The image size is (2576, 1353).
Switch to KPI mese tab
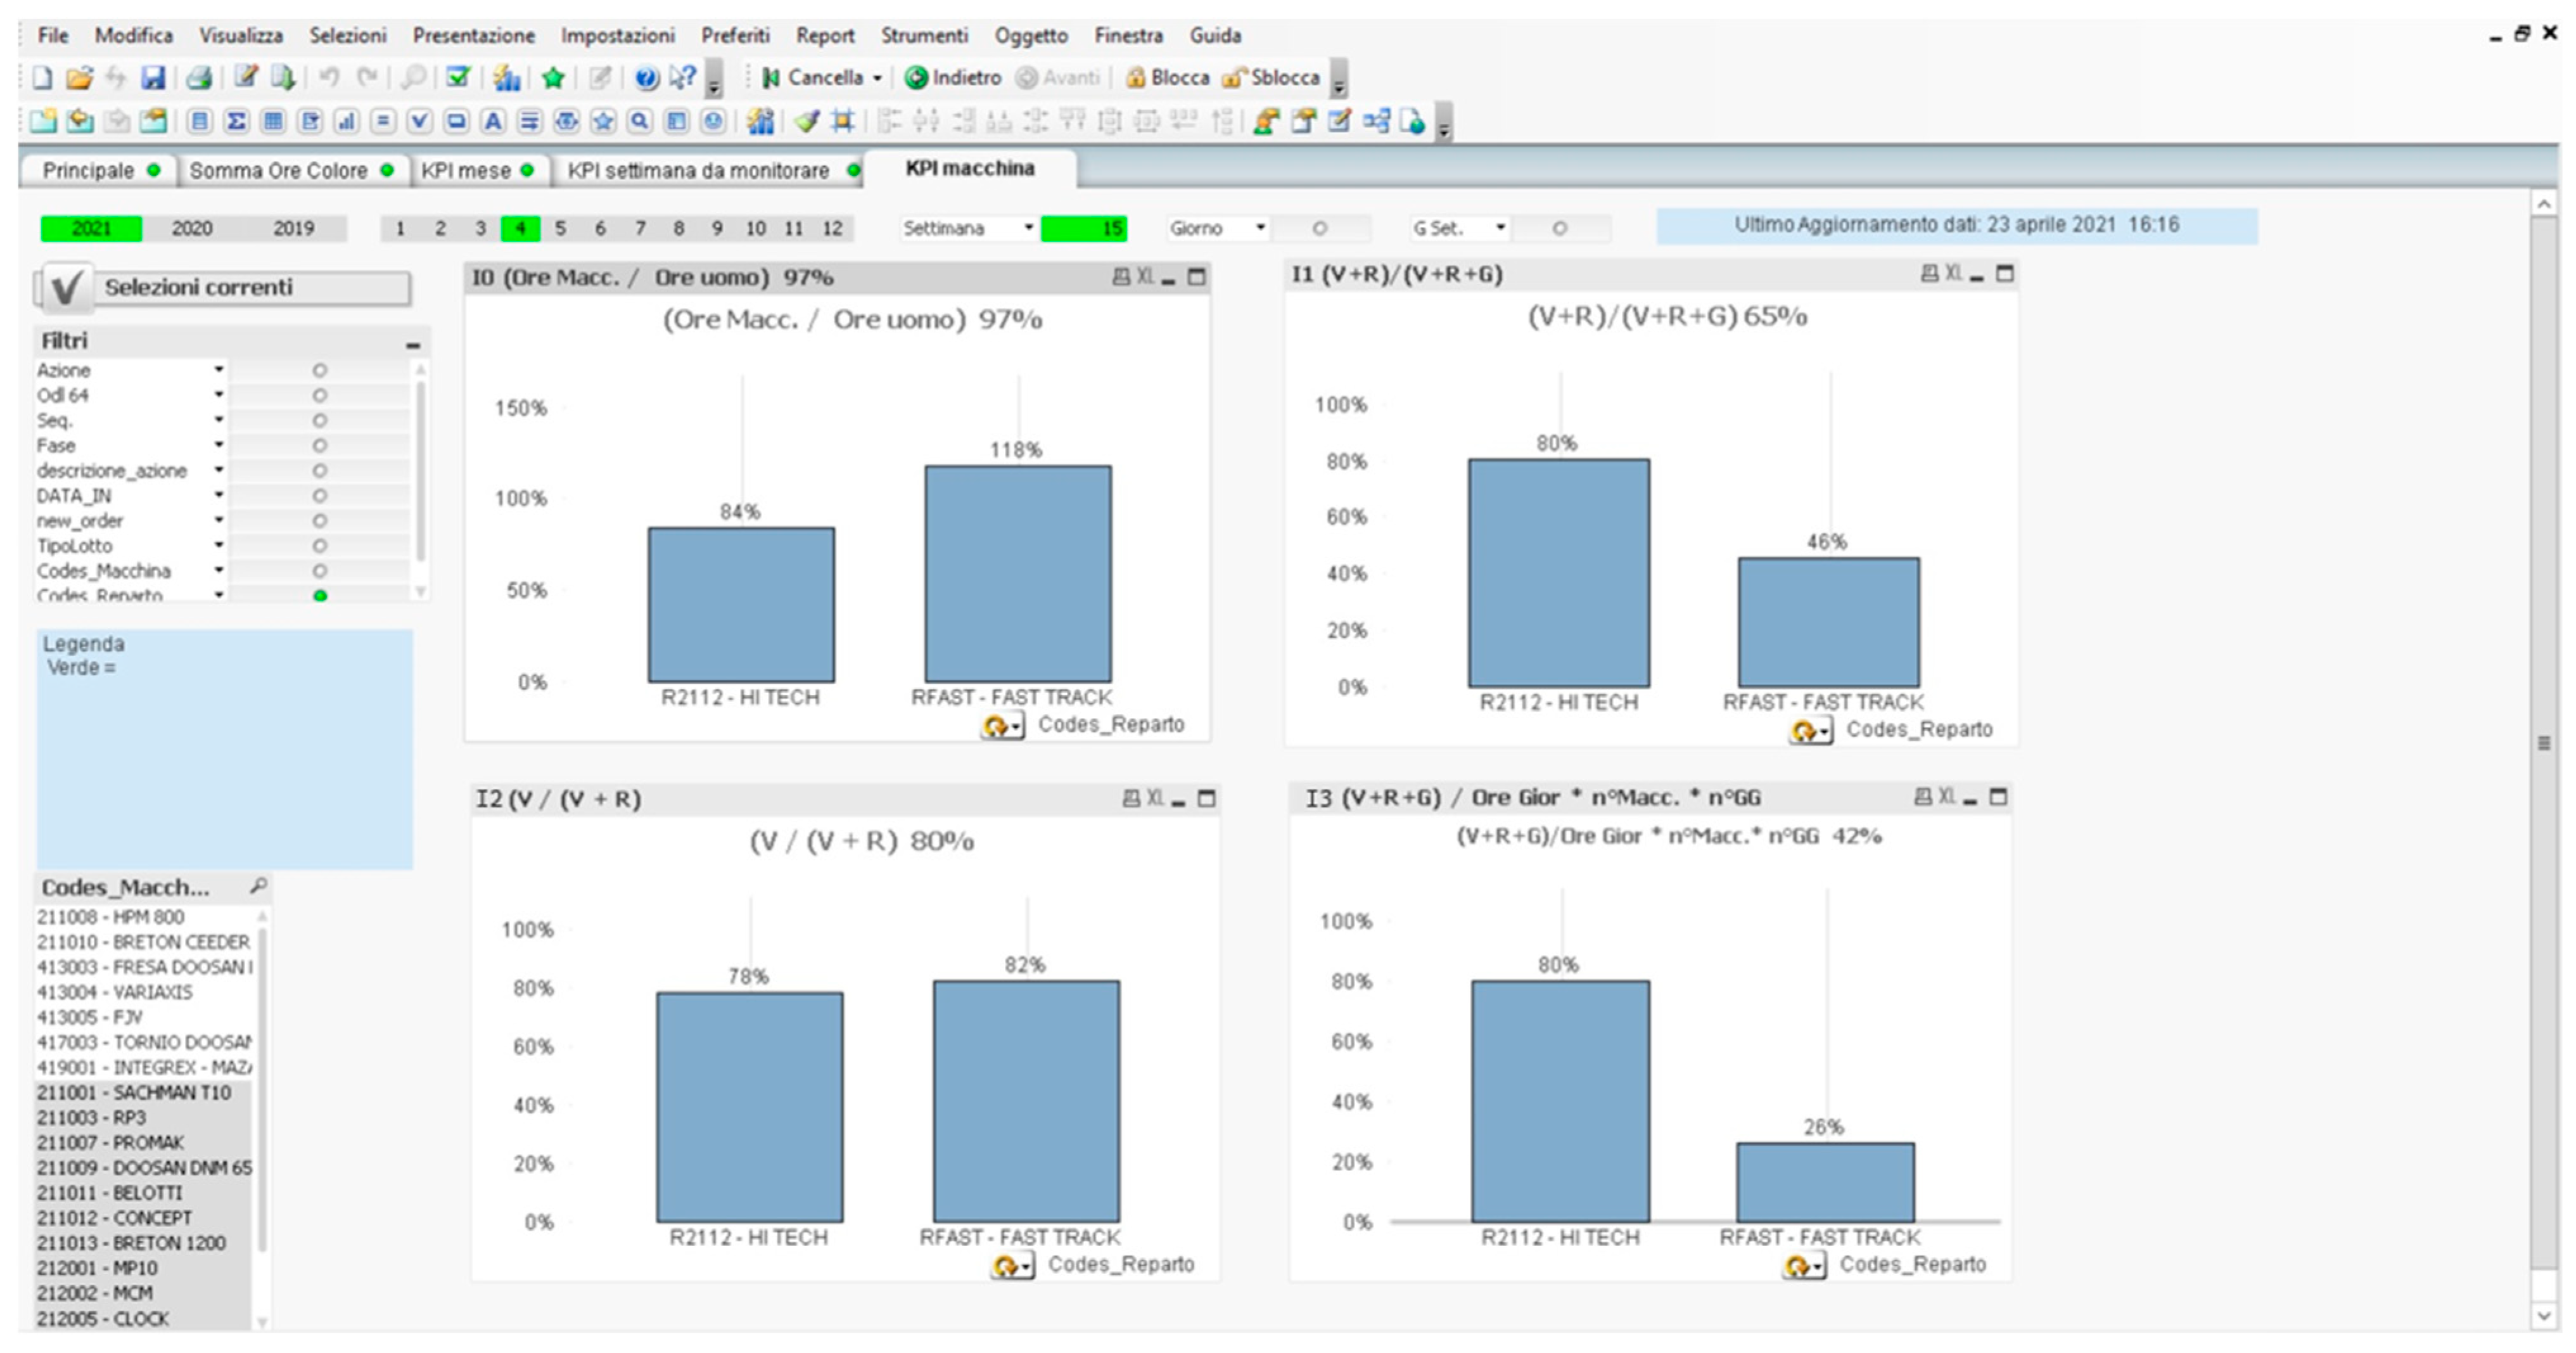coord(465,171)
